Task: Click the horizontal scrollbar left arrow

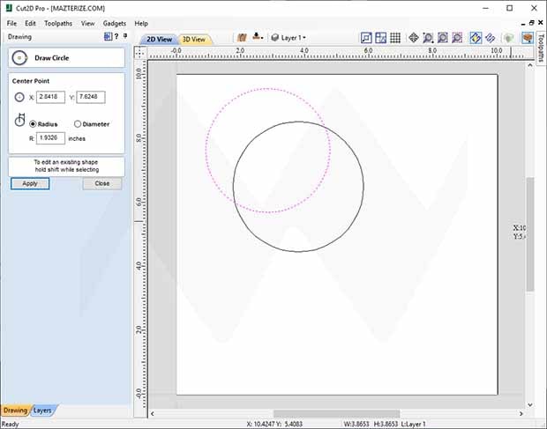Action: [153, 413]
